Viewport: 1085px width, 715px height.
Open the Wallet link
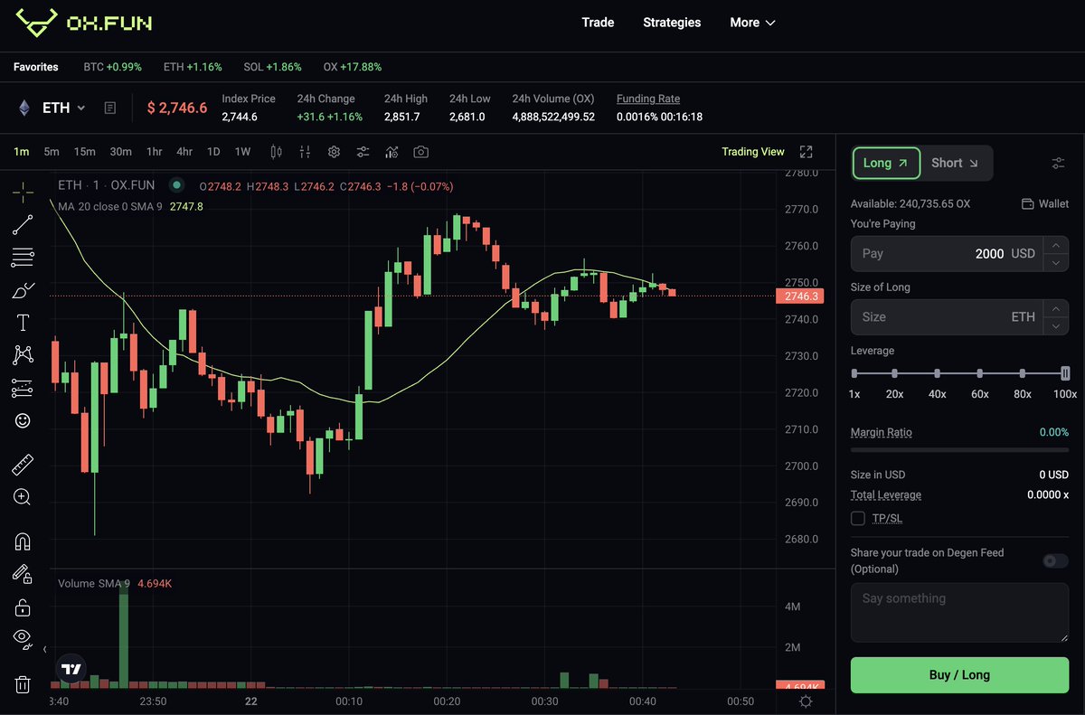[x=1044, y=204]
